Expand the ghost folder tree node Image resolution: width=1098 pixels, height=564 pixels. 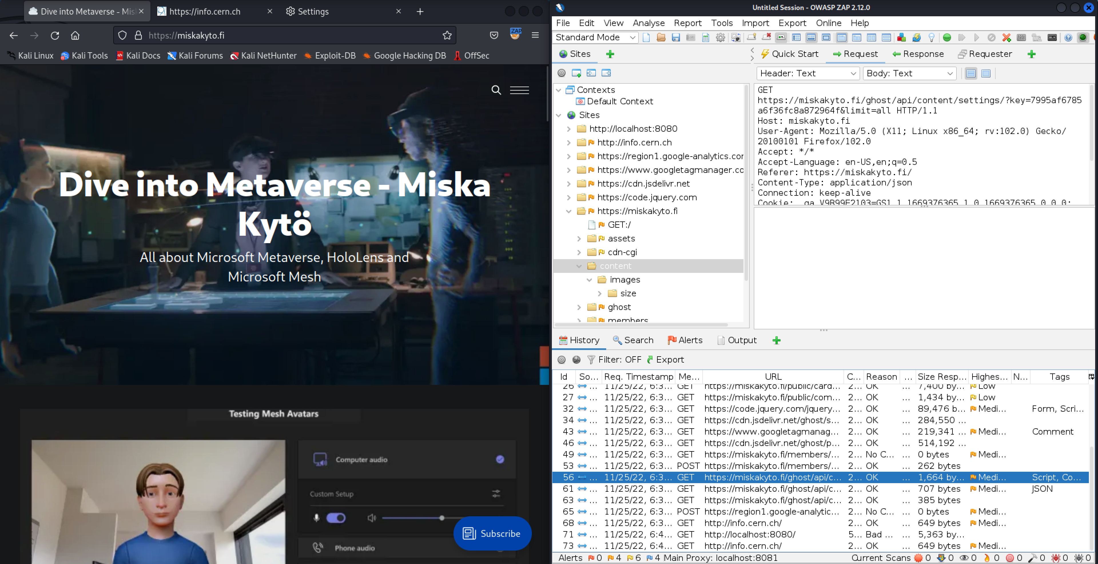(579, 307)
